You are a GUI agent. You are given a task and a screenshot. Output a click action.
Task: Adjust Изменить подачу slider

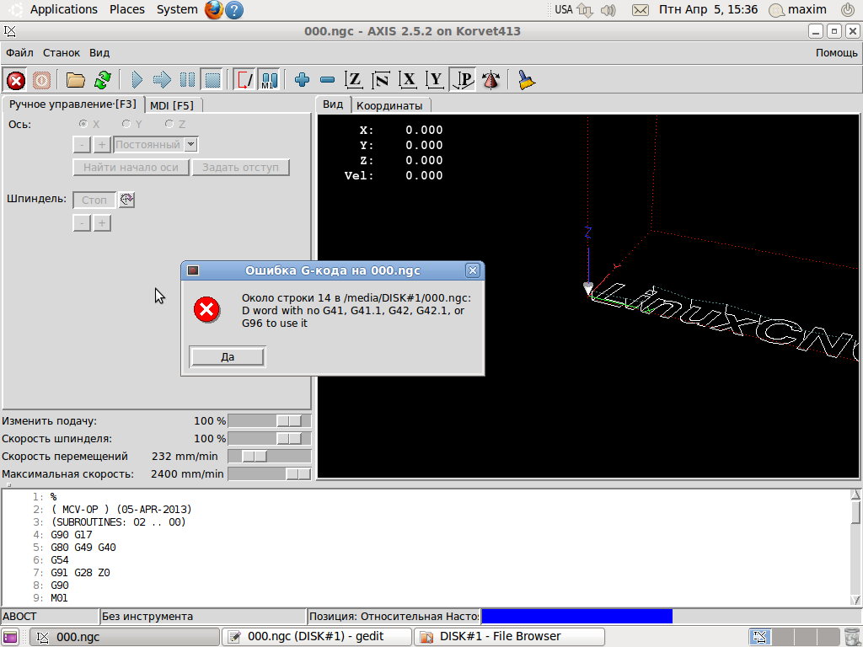pos(270,421)
